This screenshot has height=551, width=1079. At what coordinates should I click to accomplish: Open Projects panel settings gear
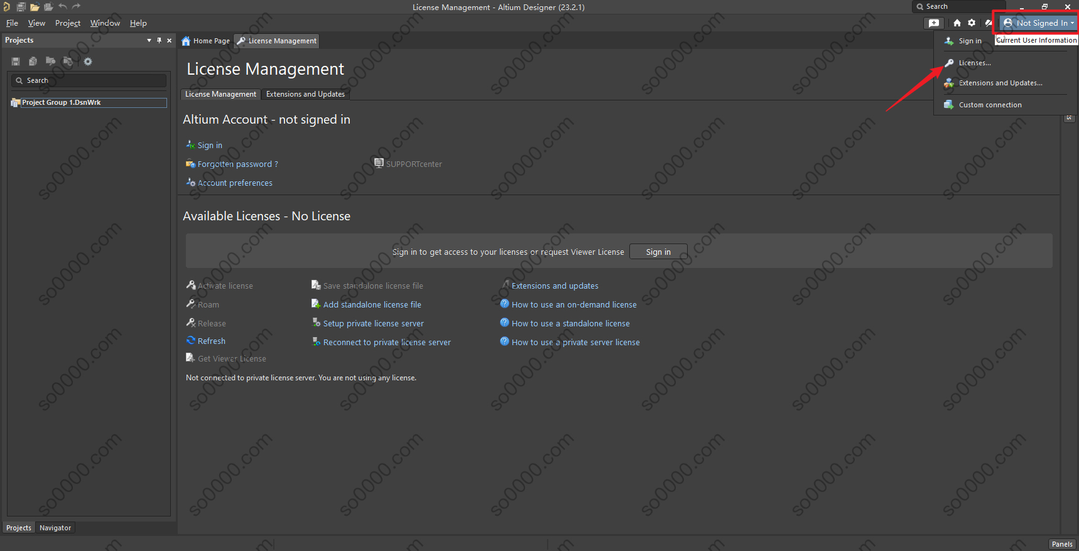(x=88, y=62)
